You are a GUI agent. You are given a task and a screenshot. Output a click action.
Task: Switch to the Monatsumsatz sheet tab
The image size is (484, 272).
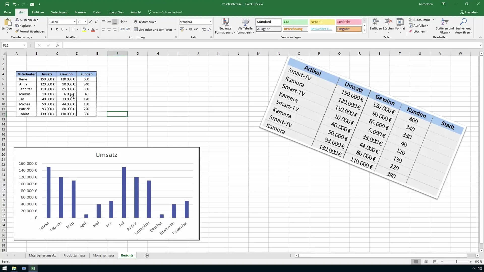point(103,255)
